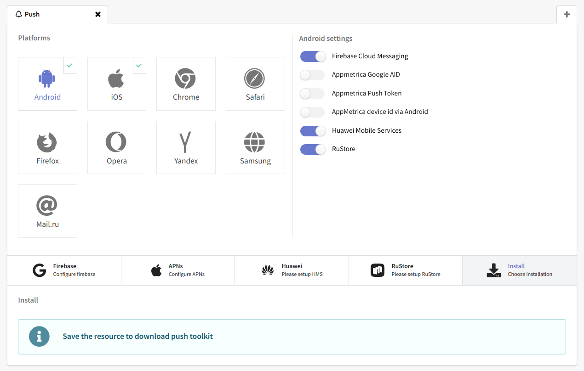Select the Android platform robot icon
This screenshot has width=584, height=371.
pyautogui.click(x=47, y=78)
